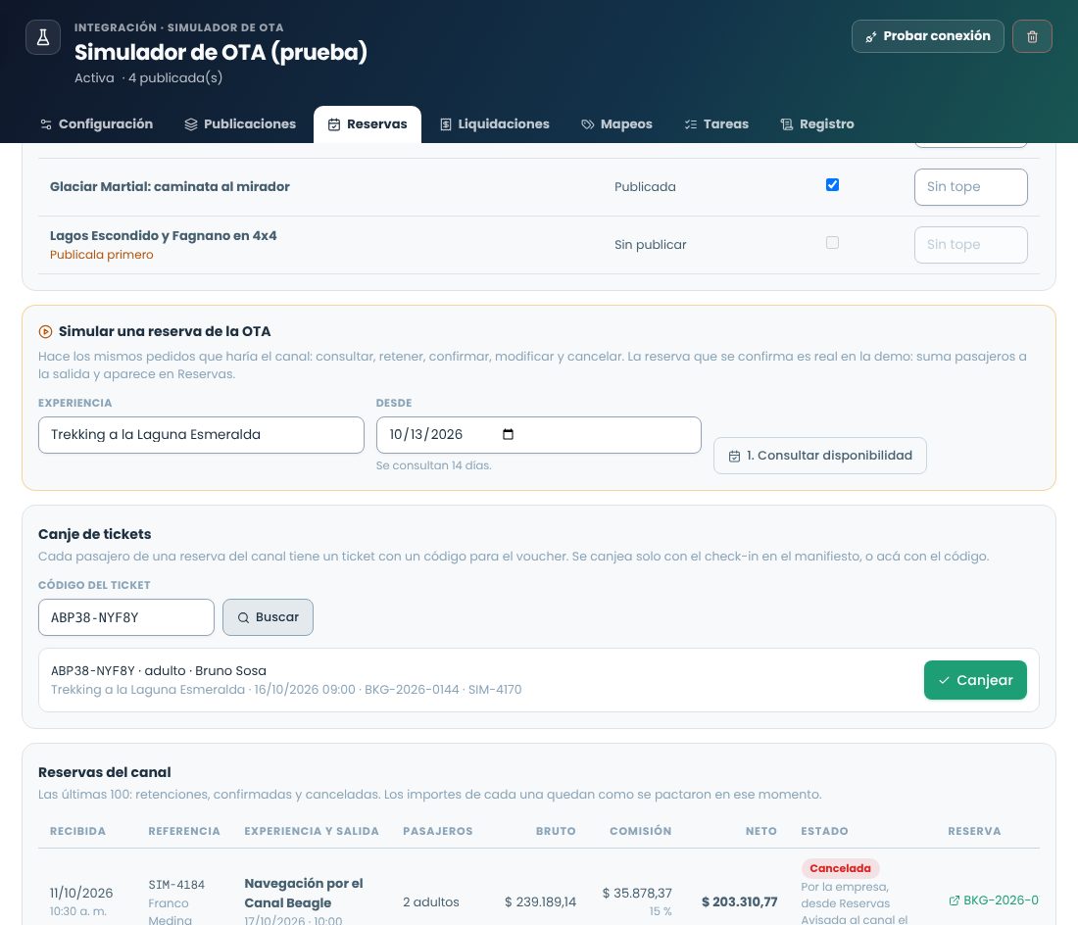Switch to the Tareas tab
Viewport: 1078px width, 925px height.
pyautogui.click(x=716, y=124)
